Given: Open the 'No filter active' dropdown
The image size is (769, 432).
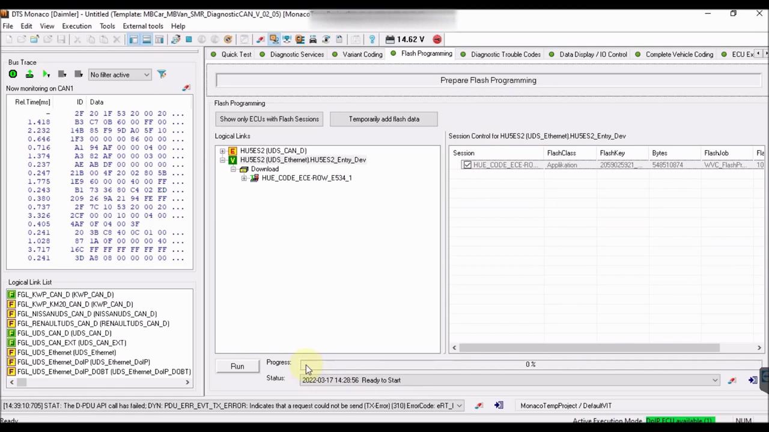Looking at the screenshot, I should [x=120, y=74].
